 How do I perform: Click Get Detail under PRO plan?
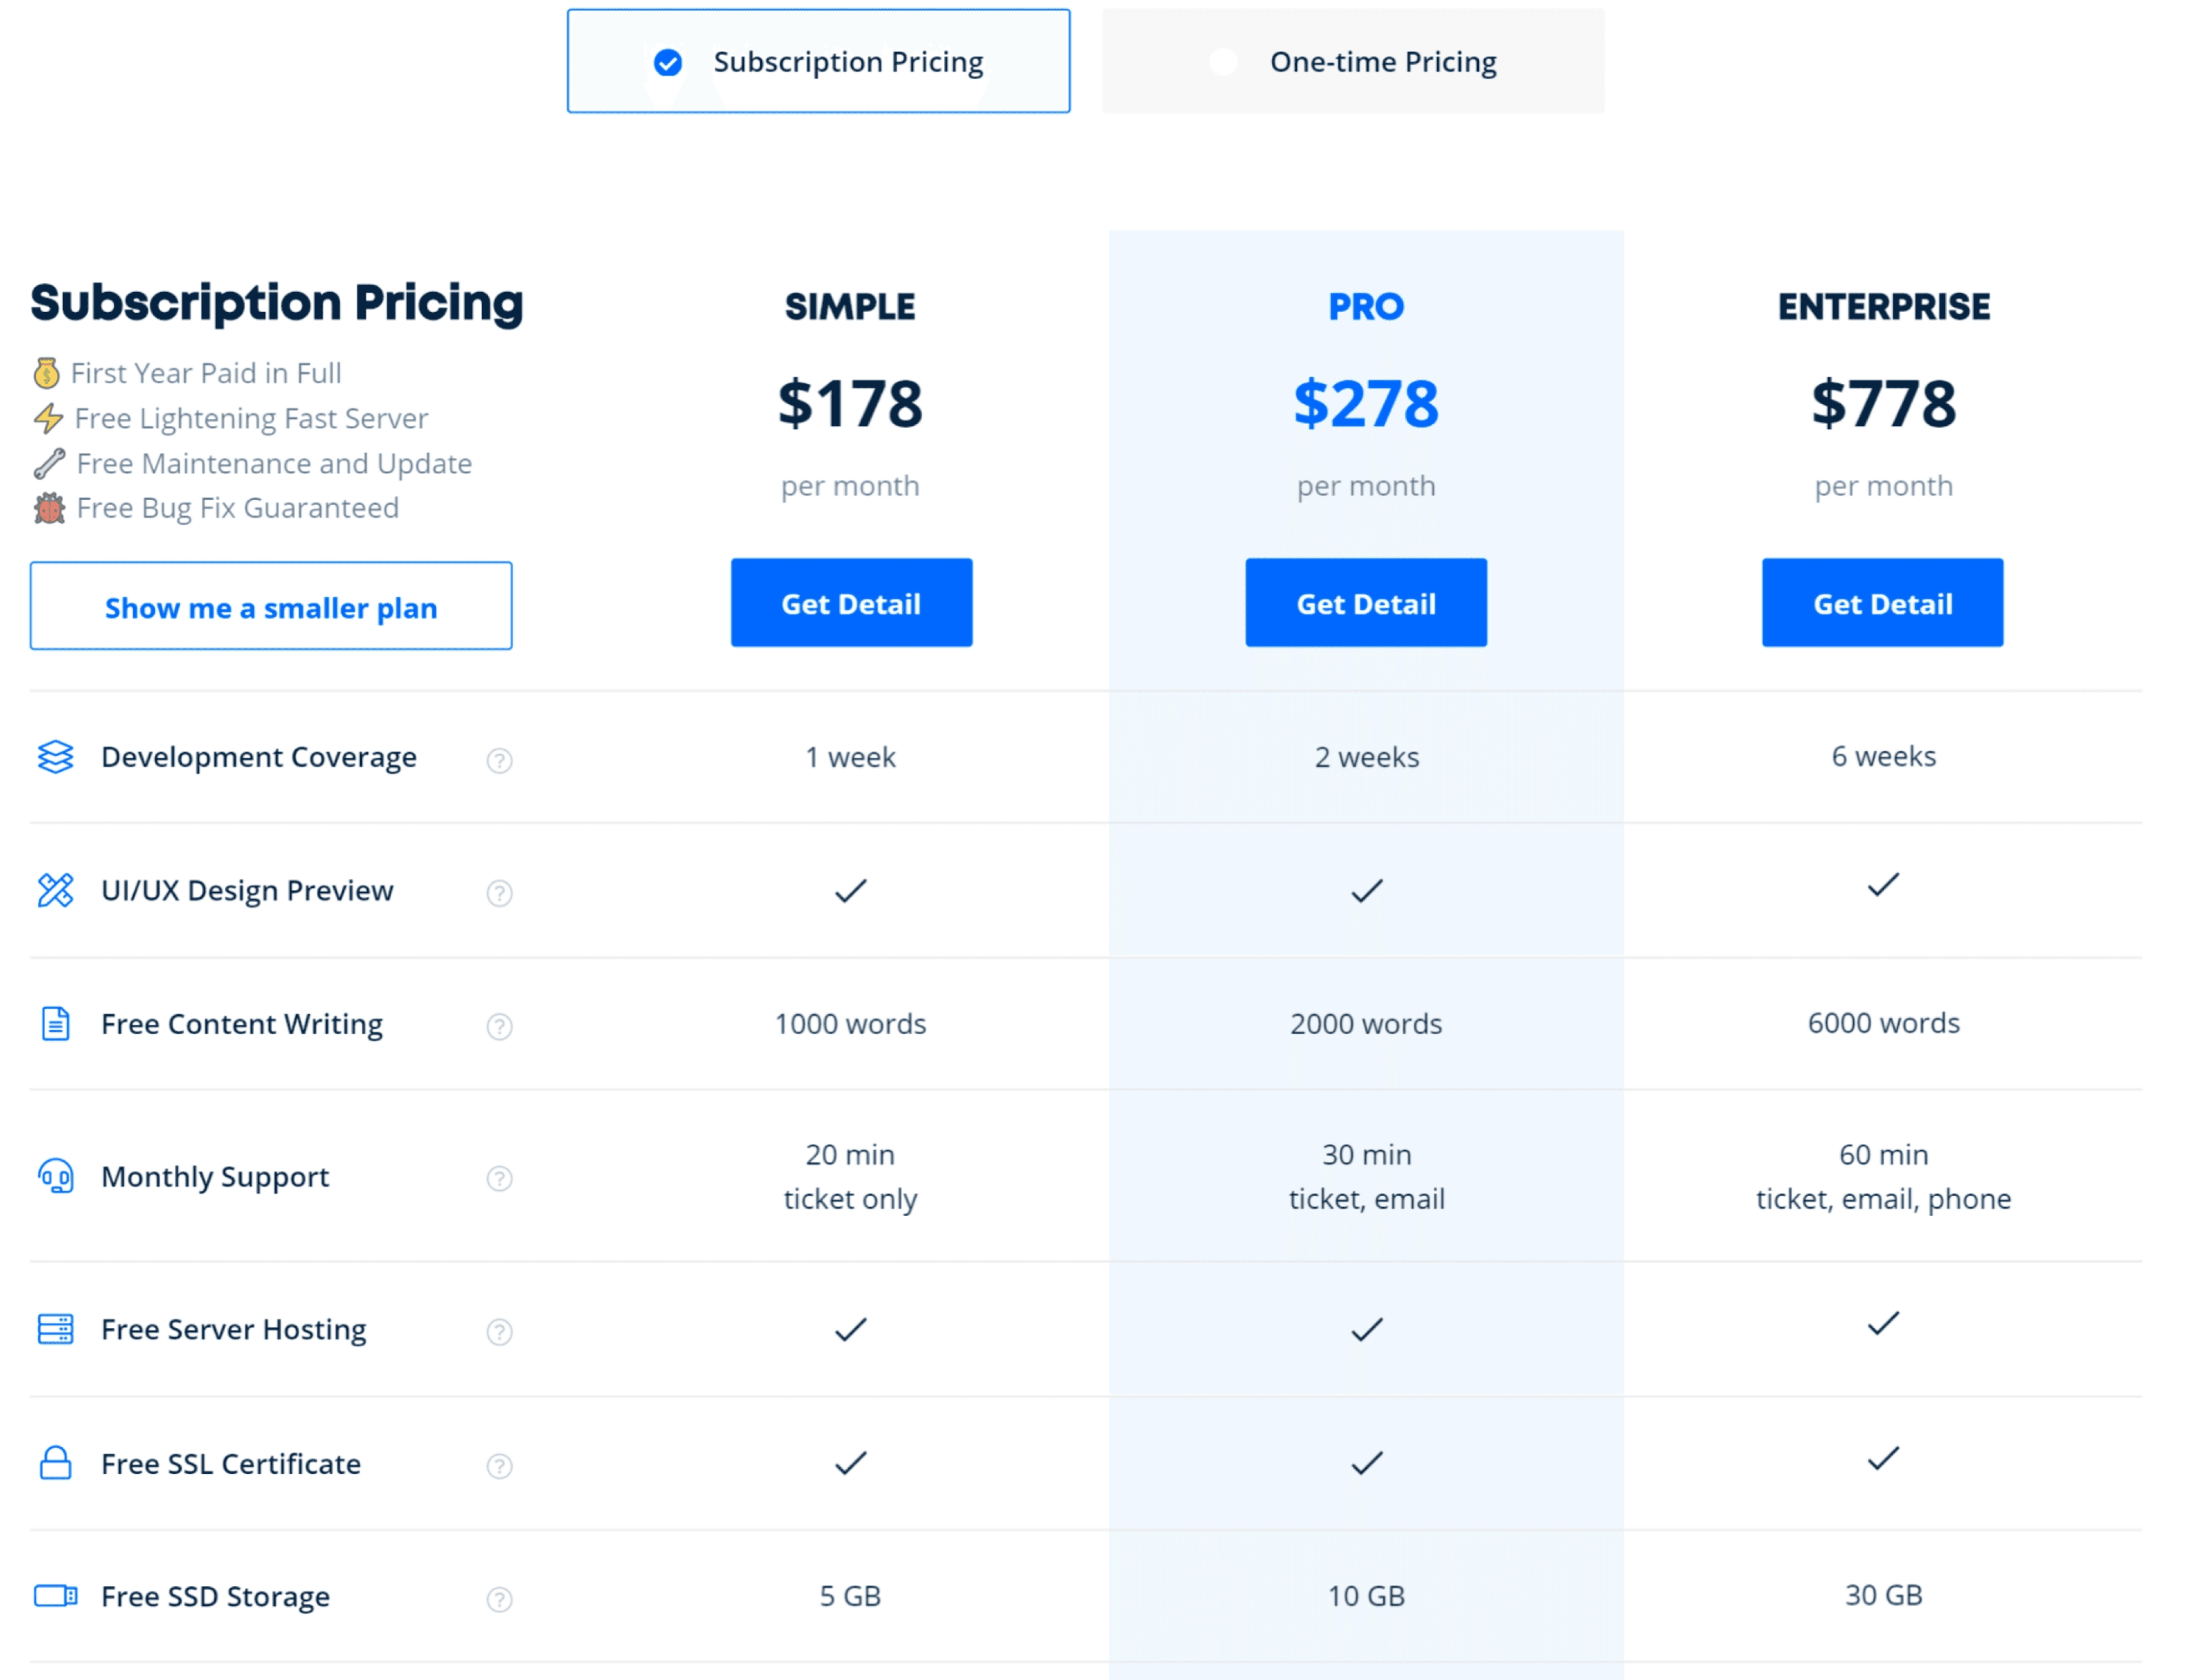(1366, 603)
